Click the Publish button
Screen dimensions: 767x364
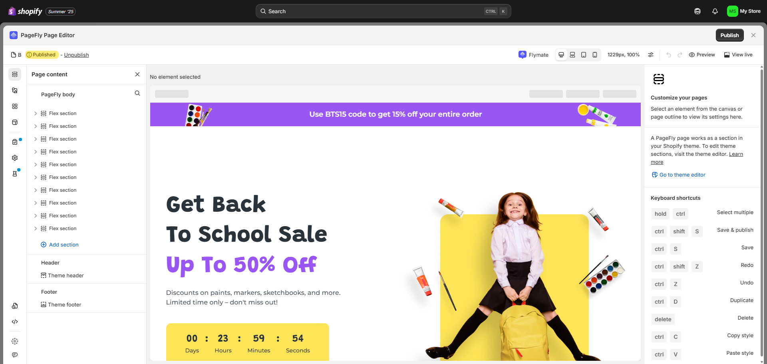click(729, 35)
